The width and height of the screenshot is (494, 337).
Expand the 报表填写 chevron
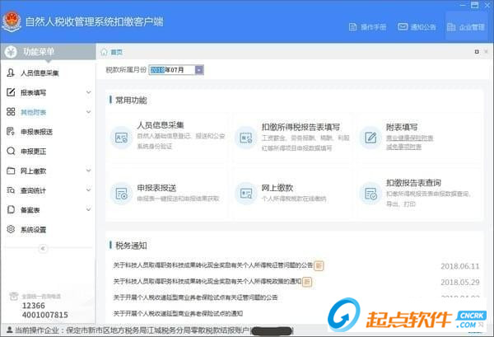(89, 92)
